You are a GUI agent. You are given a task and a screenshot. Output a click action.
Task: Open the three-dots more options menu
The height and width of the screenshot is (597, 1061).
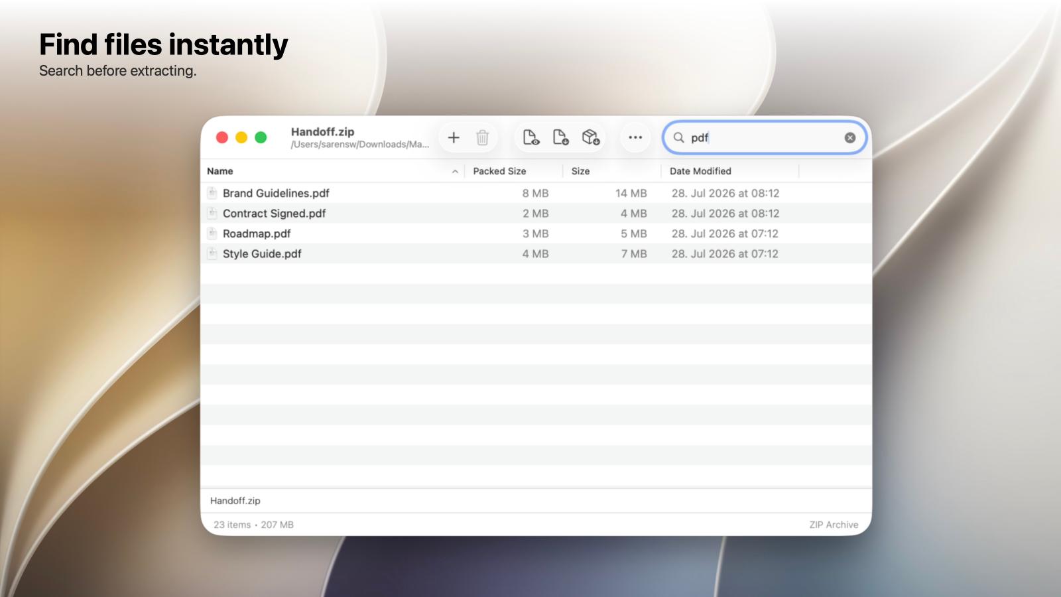coord(635,137)
